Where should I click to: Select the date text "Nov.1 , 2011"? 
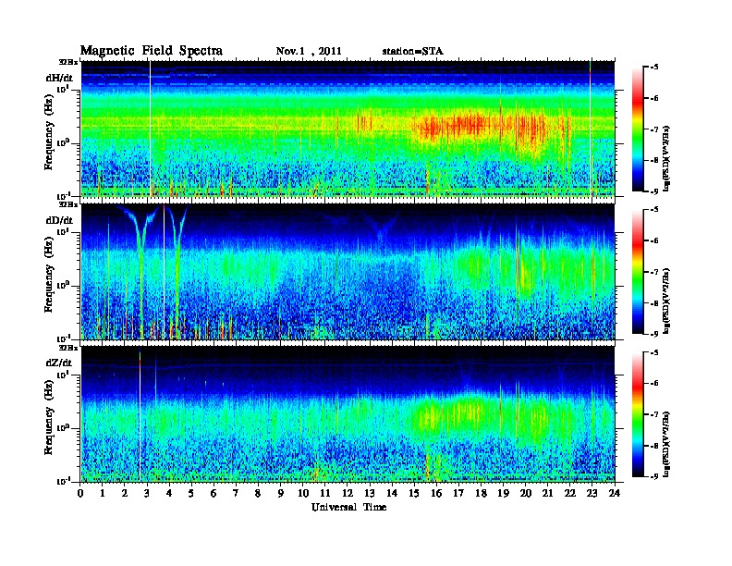[x=309, y=52]
